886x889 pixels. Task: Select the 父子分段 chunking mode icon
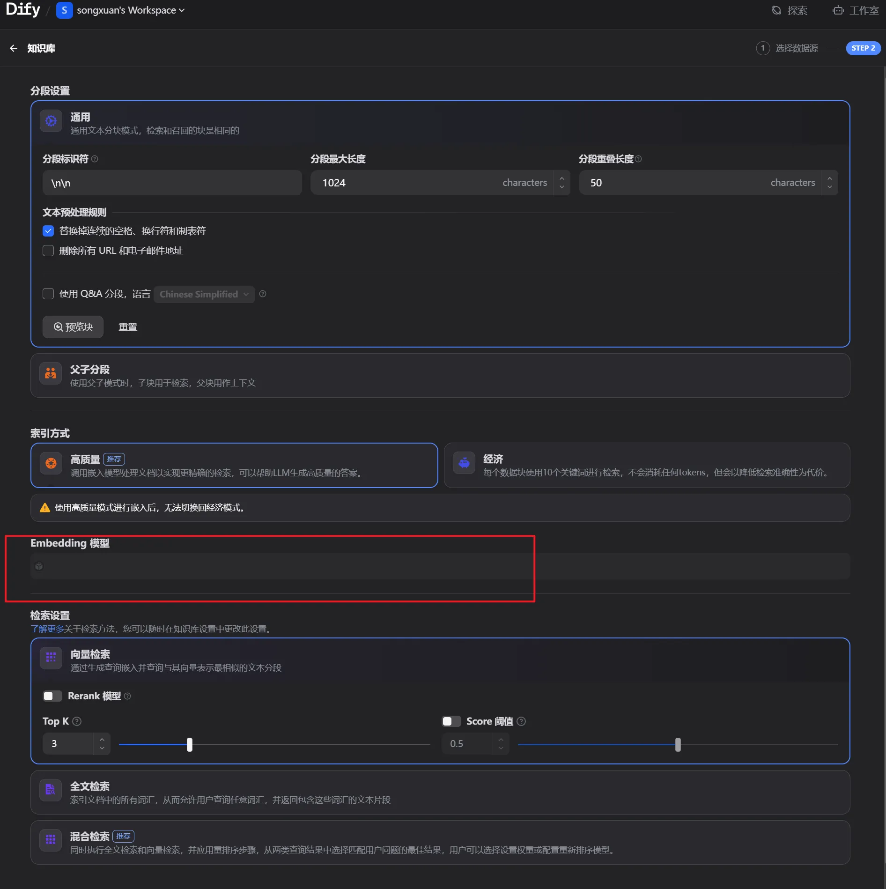pos(51,374)
